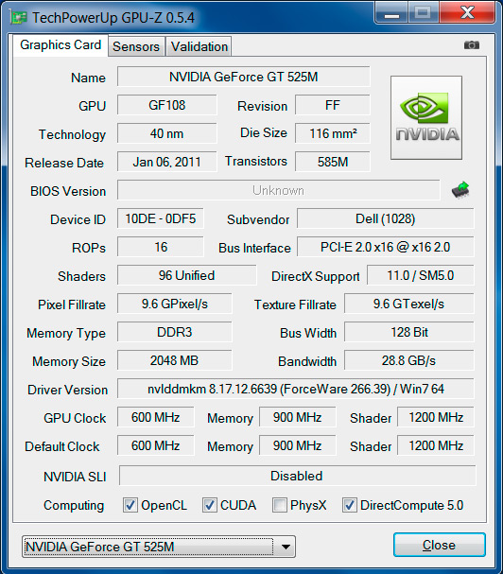The image size is (503, 574).
Task: Click the NVIDIA SLI Disabled field
Action: click(297, 476)
